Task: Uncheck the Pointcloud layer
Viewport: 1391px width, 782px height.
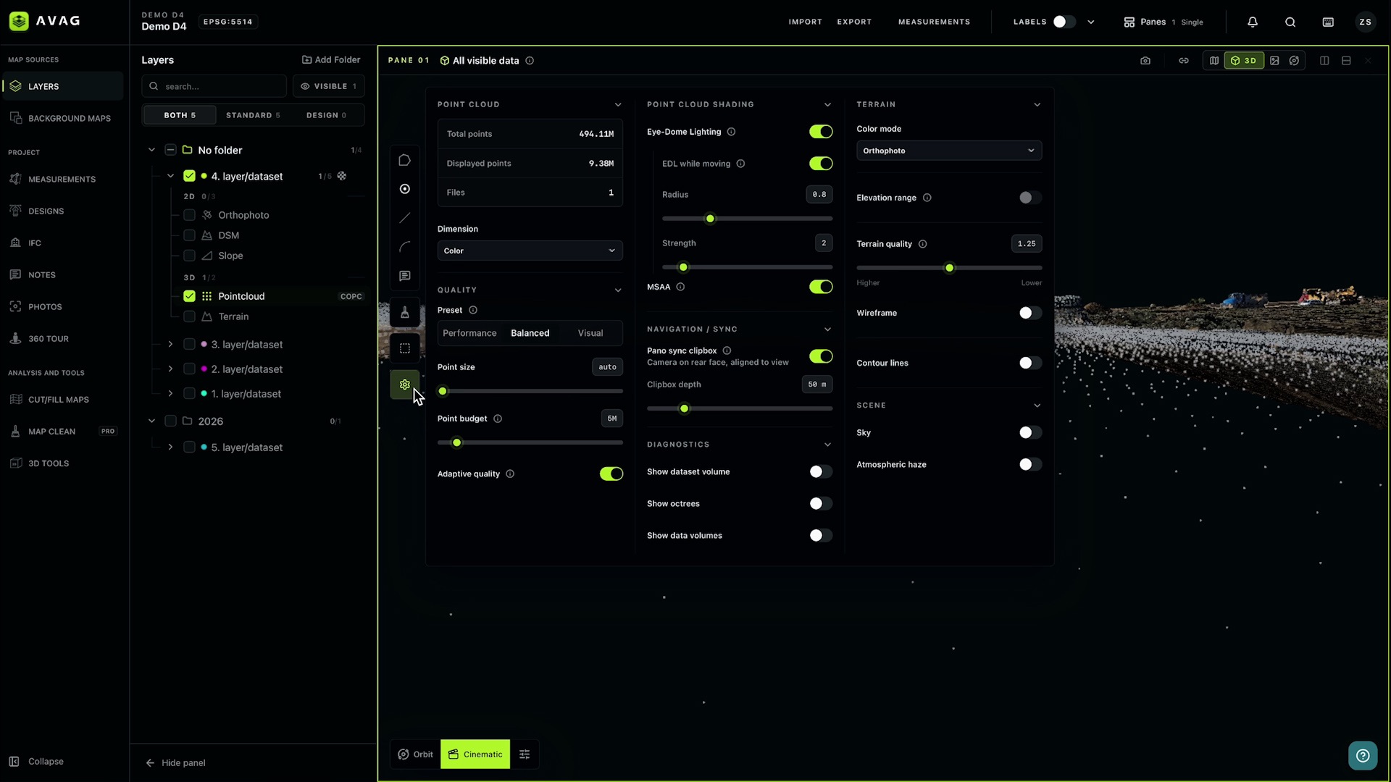Action: point(189,296)
